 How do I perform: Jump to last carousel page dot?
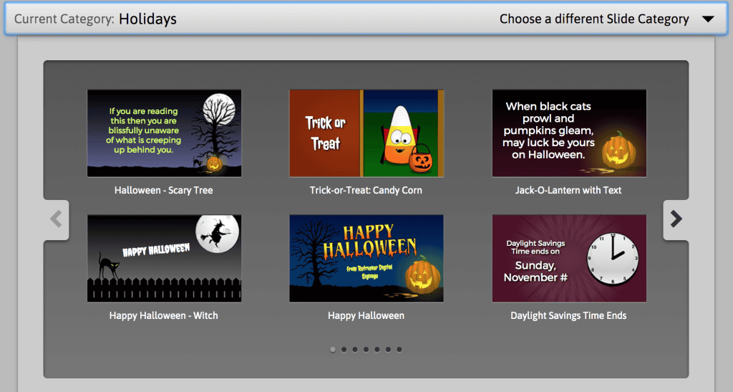coord(399,350)
